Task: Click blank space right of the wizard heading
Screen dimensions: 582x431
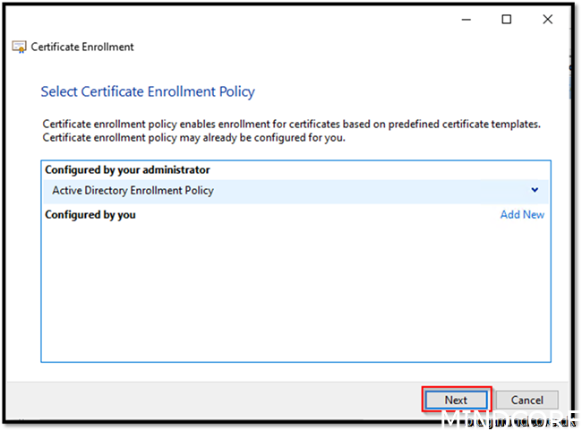Action: (403, 91)
